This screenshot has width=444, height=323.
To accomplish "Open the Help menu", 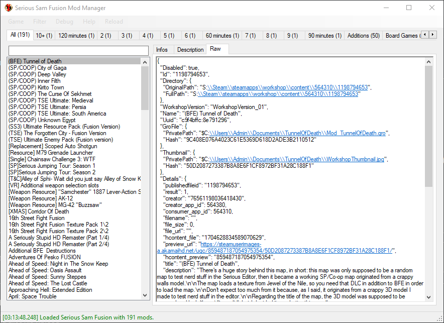I will pos(89,22).
